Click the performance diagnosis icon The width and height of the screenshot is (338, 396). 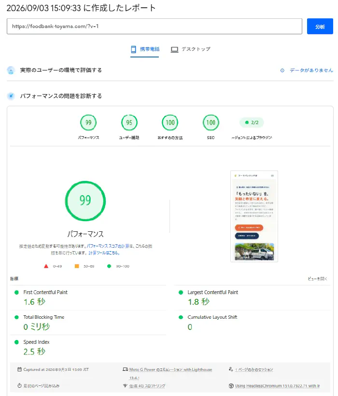[11, 96]
